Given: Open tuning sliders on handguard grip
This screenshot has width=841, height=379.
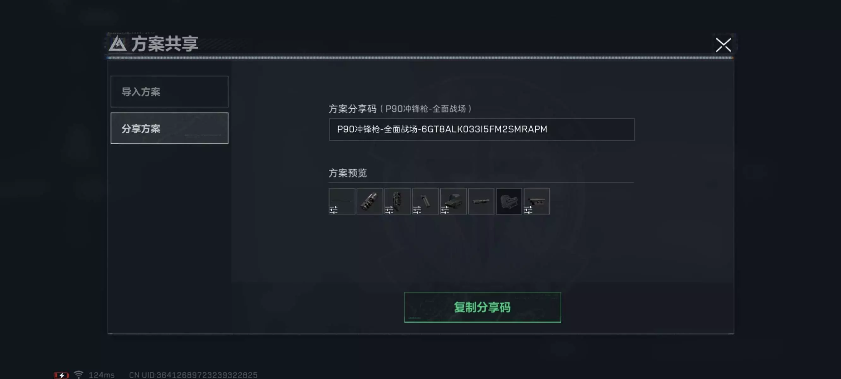Looking at the screenshot, I should [389, 210].
